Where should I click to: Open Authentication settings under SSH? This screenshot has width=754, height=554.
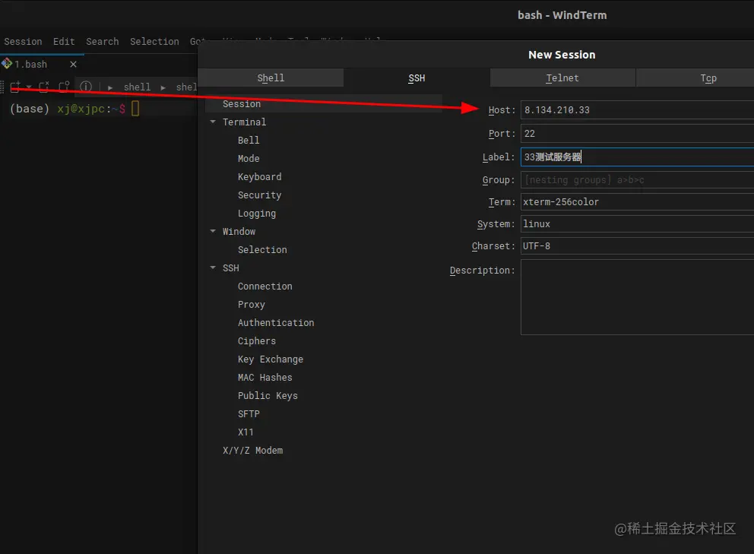point(276,323)
